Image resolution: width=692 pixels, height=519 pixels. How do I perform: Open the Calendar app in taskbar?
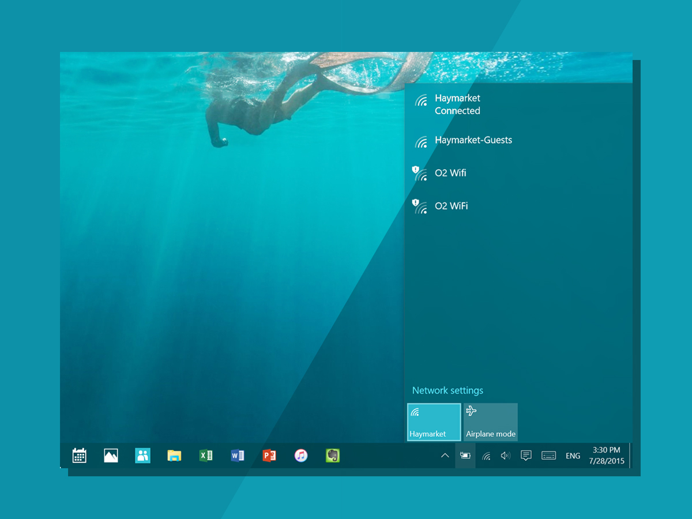pos(80,456)
